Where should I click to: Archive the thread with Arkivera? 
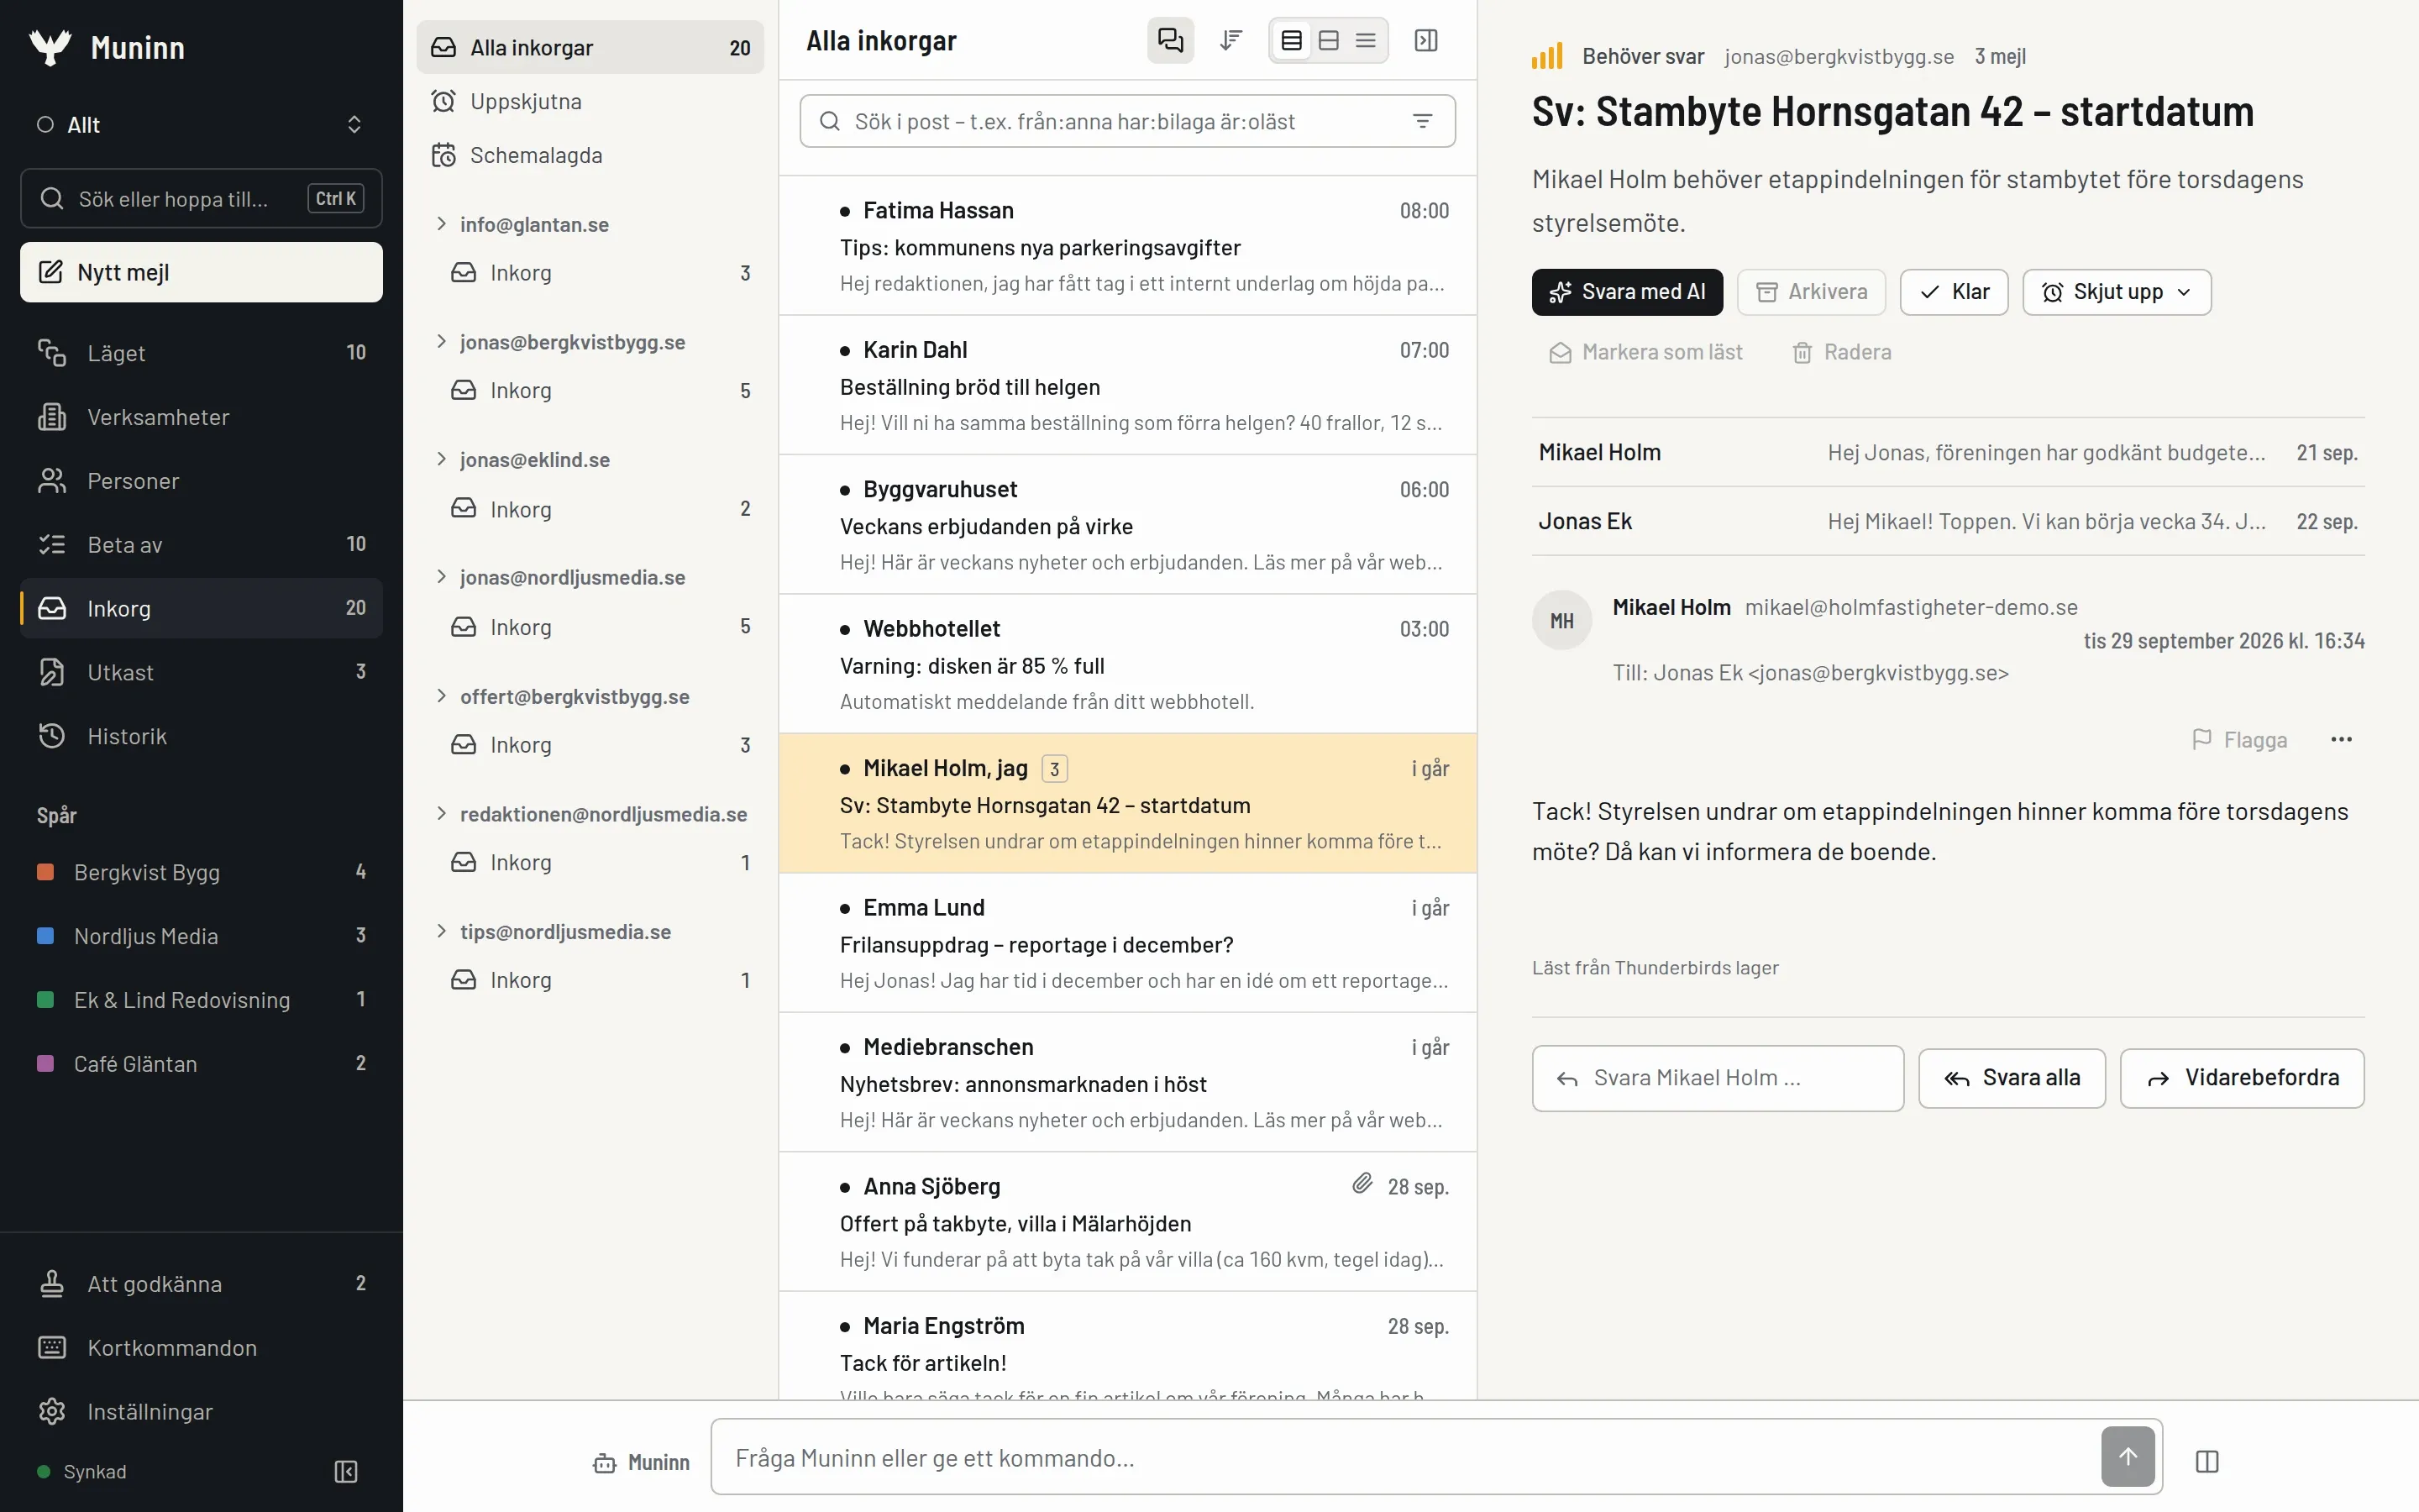coord(1810,292)
